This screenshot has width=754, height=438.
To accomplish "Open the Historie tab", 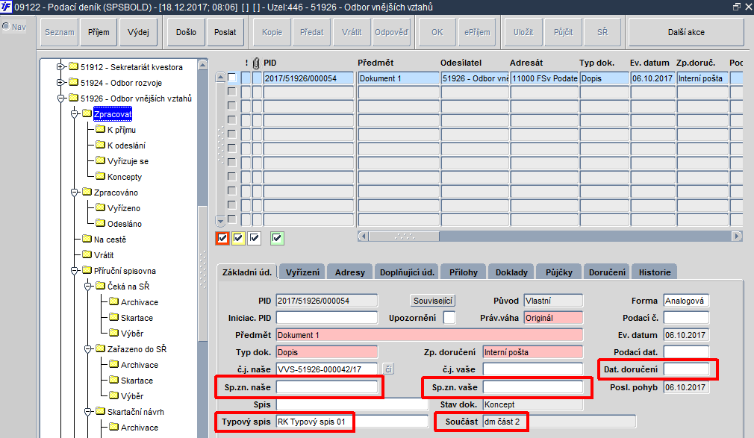I will (655, 272).
